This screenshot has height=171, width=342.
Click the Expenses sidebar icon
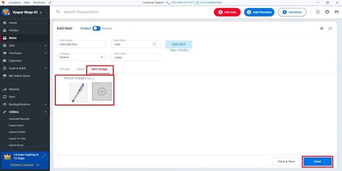click(4, 61)
